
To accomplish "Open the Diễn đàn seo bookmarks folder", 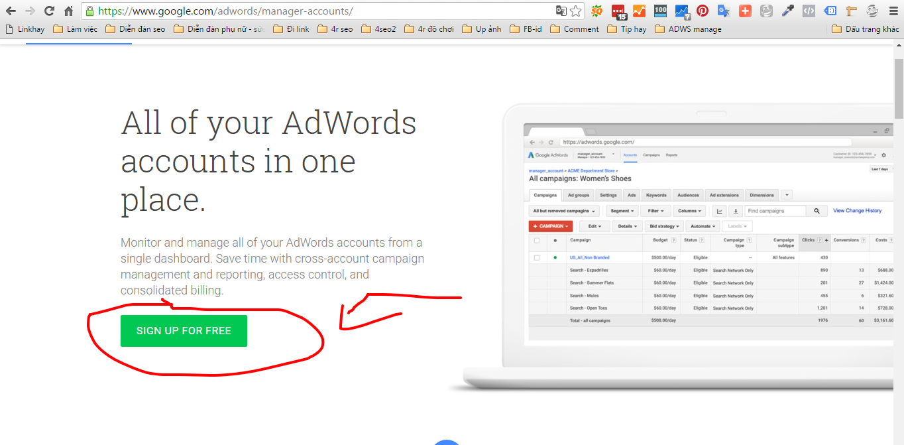I will coord(135,29).
